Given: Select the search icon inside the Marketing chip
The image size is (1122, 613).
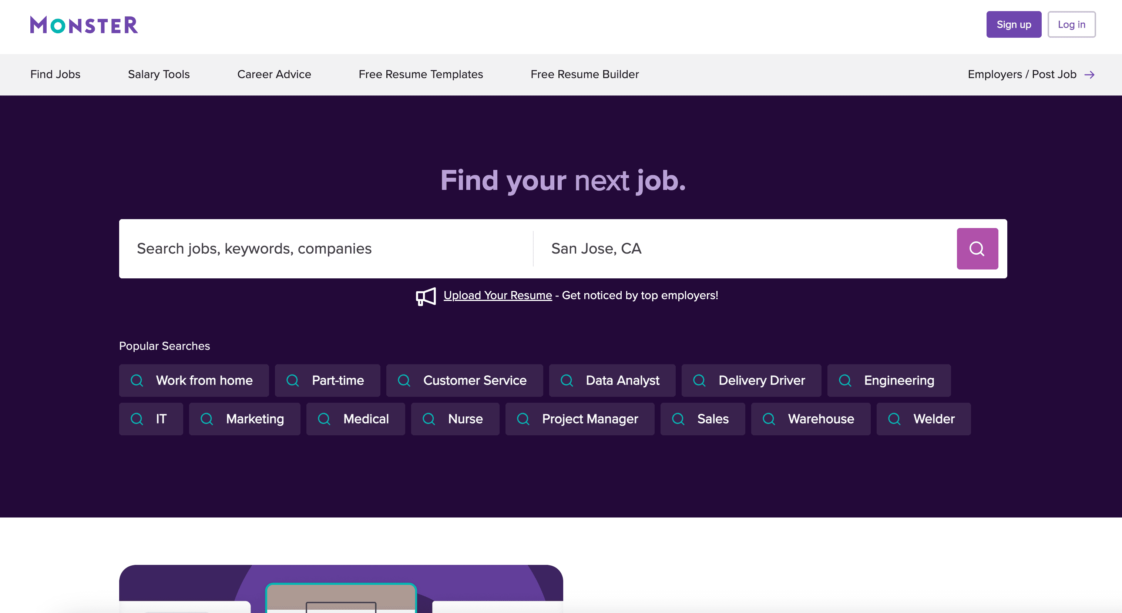Looking at the screenshot, I should pos(207,419).
